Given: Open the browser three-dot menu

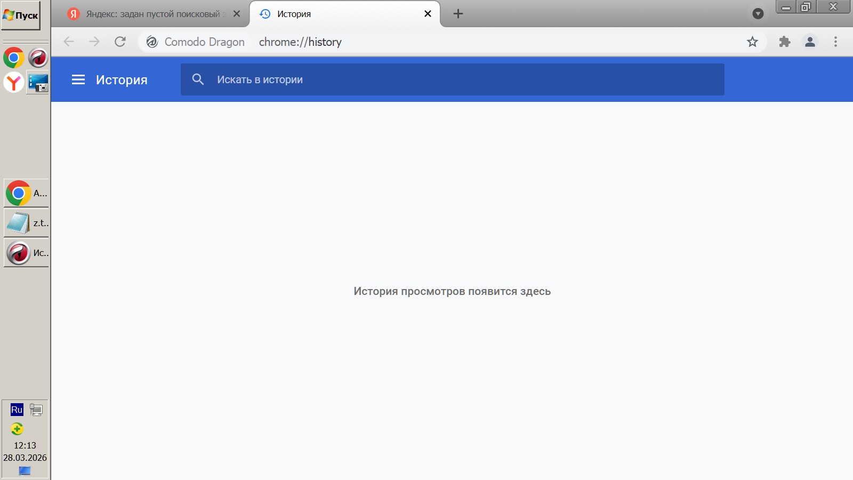Looking at the screenshot, I should click(835, 42).
